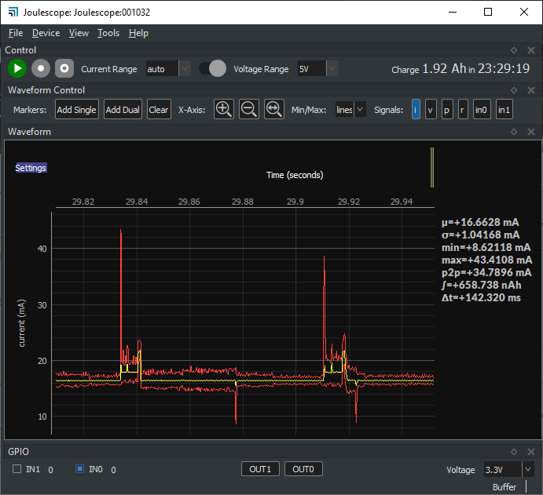Zoom out on the X-axis
Screen dimensions: 543x495
click(249, 109)
